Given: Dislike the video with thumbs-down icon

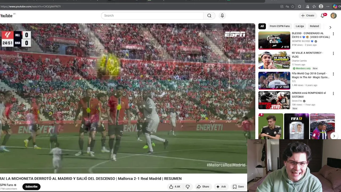Looking at the screenshot, I should coord(188,187).
